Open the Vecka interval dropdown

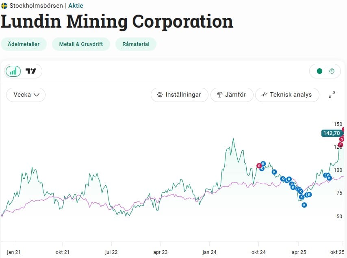coord(26,95)
